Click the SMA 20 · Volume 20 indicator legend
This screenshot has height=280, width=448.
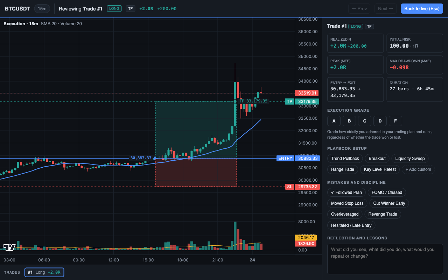click(x=61, y=23)
